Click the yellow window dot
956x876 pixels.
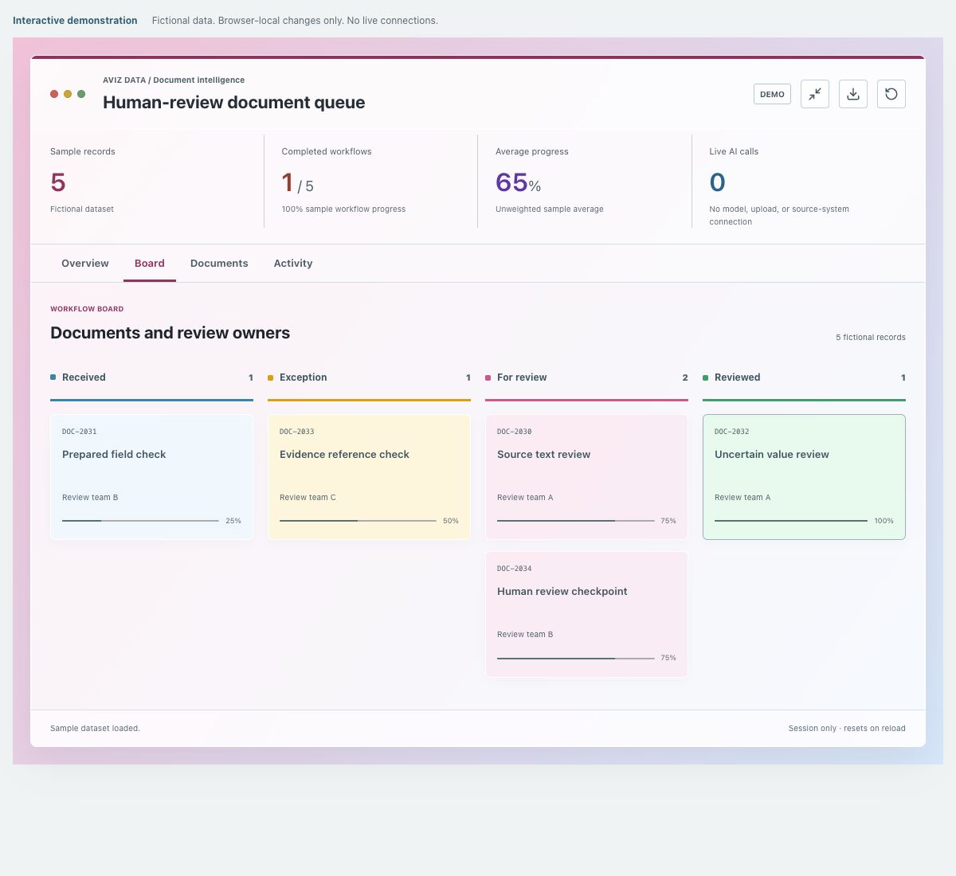click(x=68, y=94)
